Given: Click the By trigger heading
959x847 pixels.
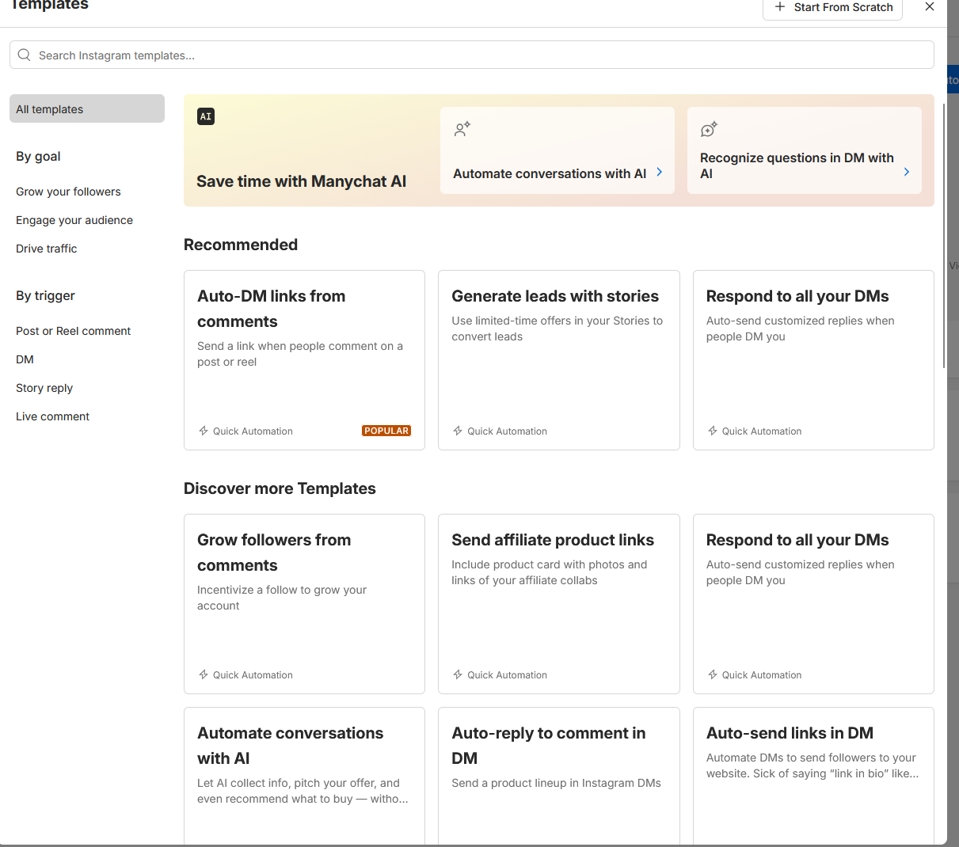Looking at the screenshot, I should (x=45, y=295).
